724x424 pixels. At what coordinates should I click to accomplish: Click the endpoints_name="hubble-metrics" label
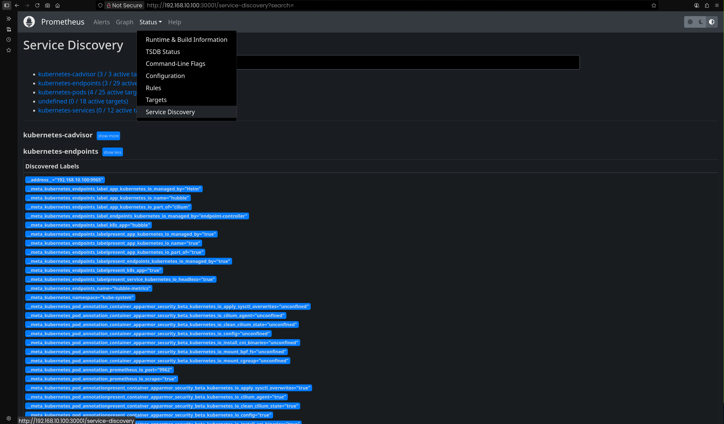(89, 288)
